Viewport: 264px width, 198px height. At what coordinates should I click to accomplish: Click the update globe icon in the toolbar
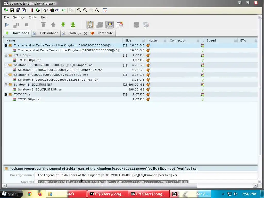tap(146, 25)
